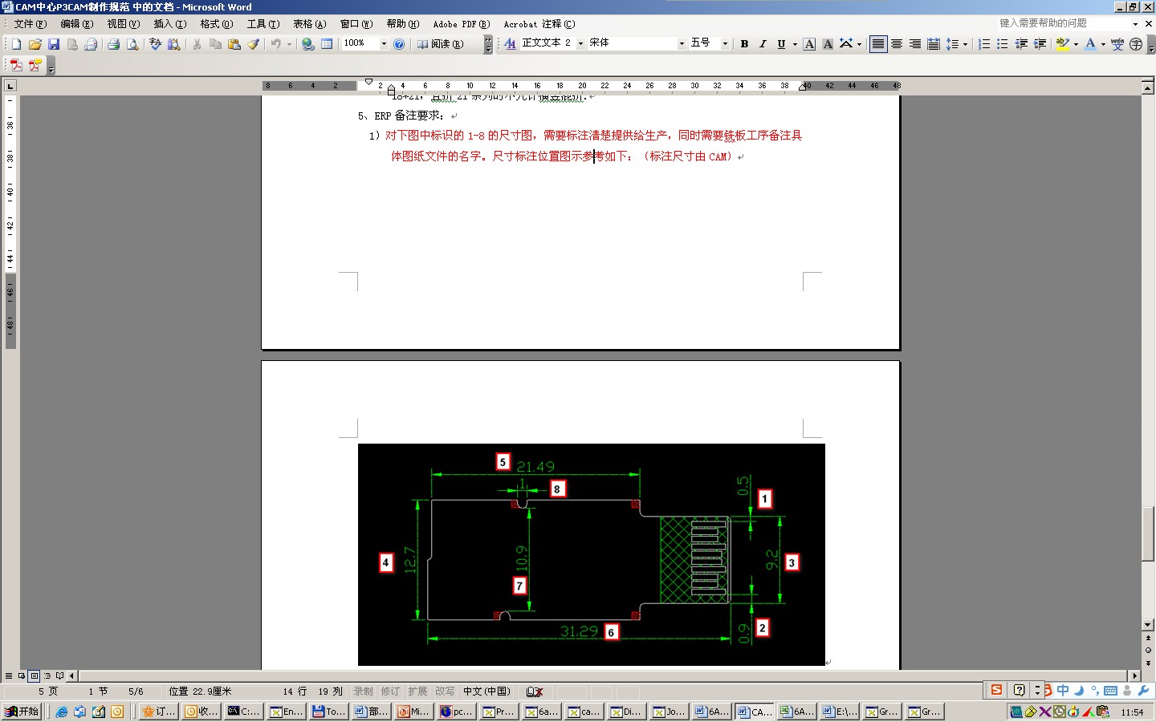Toggle italic formatting
1156x722 pixels.
(763, 44)
